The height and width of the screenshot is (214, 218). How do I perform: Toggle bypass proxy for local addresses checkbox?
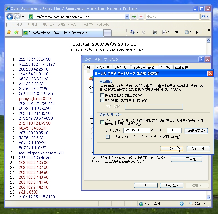(x=108, y=137)
